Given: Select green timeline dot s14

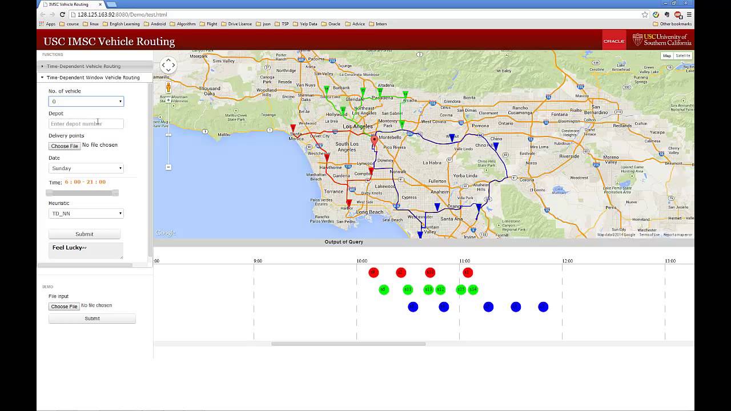Looking at the screenshot, I should tap(473, 290).
